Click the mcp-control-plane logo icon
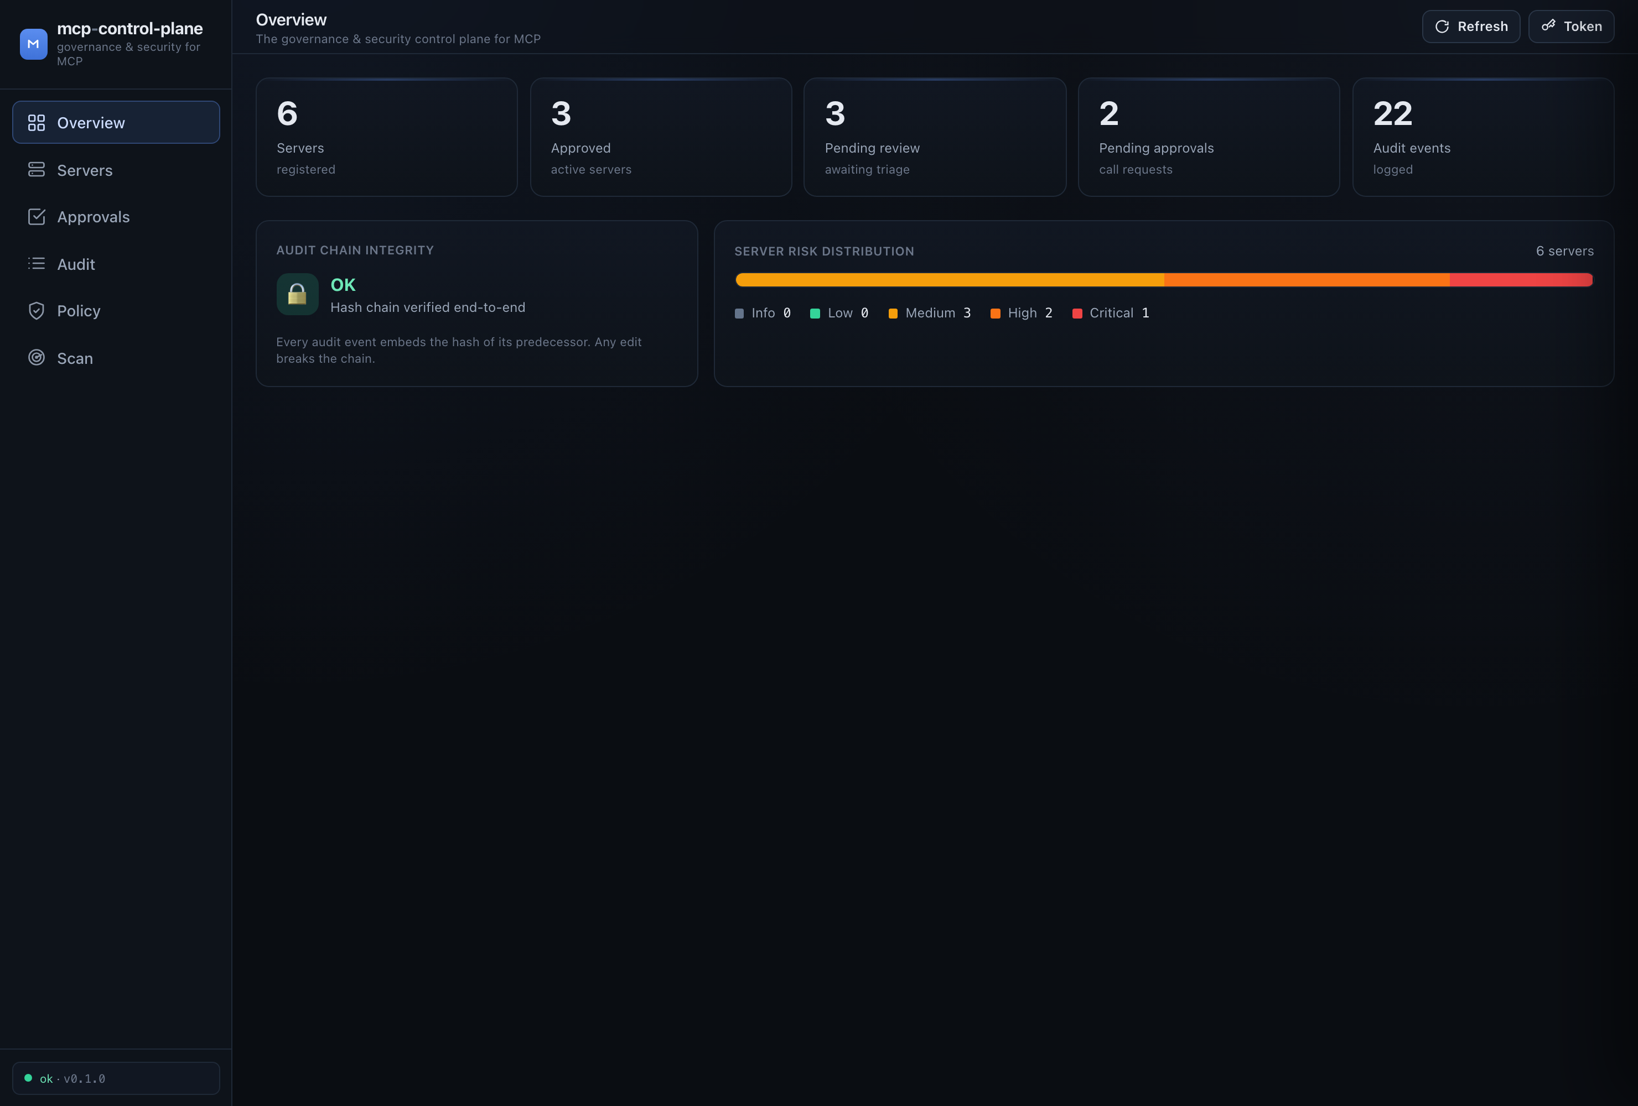This screenshot has height=1106, width=1638. (33, 44)
